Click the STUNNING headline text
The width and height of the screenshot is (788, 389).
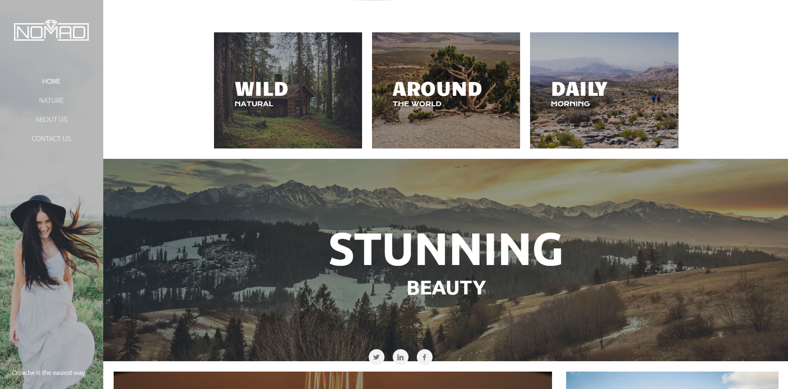point(446,249)
